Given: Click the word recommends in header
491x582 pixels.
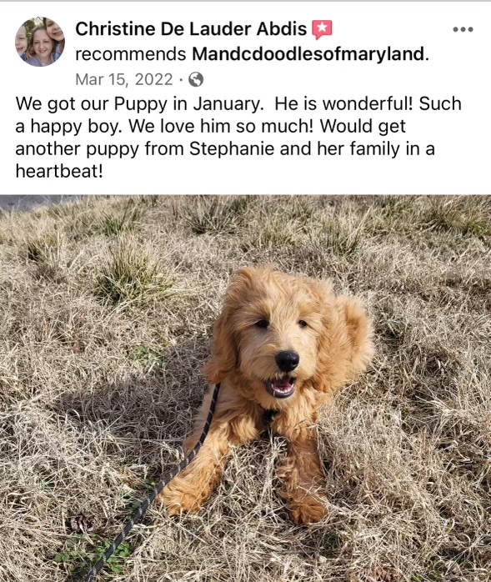Looking at the screenshot, I should 131,54.
